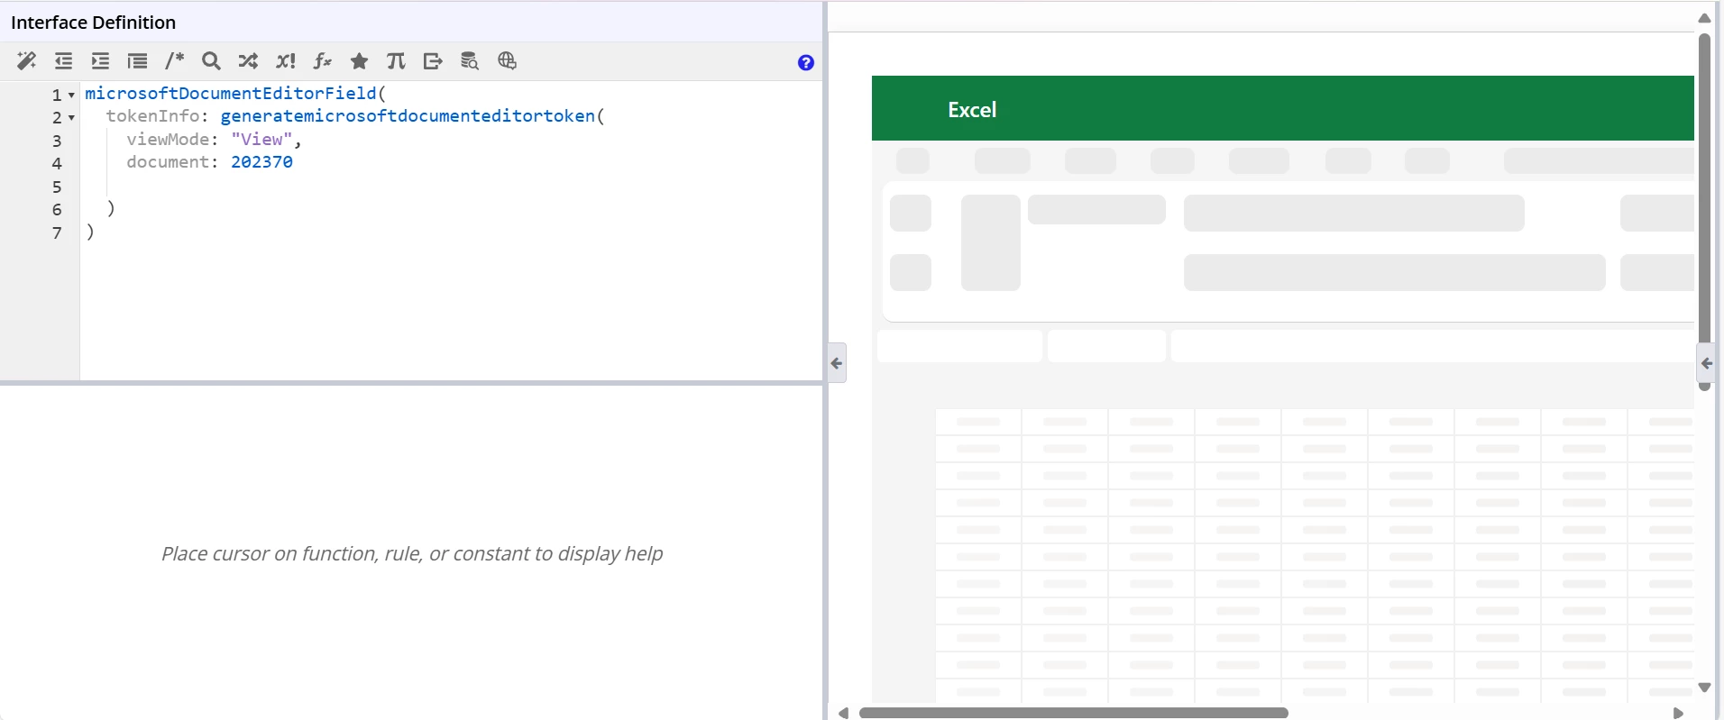Place cursor on empty line 5

[451, 186]
